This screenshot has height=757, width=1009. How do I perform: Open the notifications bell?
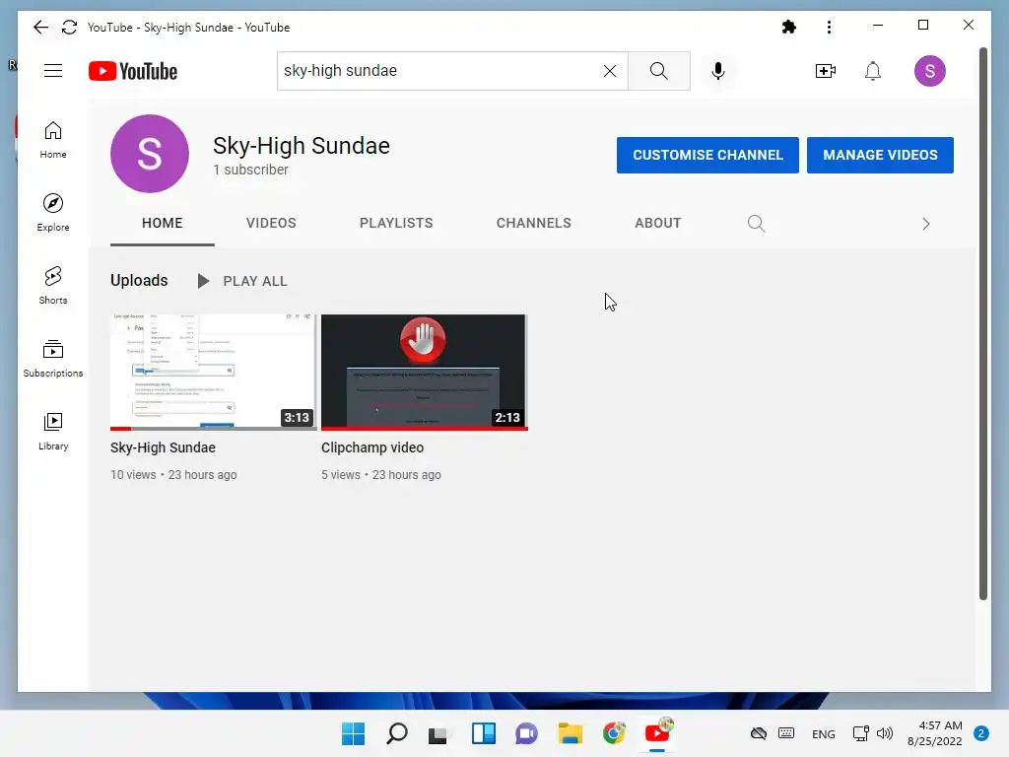click(873, 71)
